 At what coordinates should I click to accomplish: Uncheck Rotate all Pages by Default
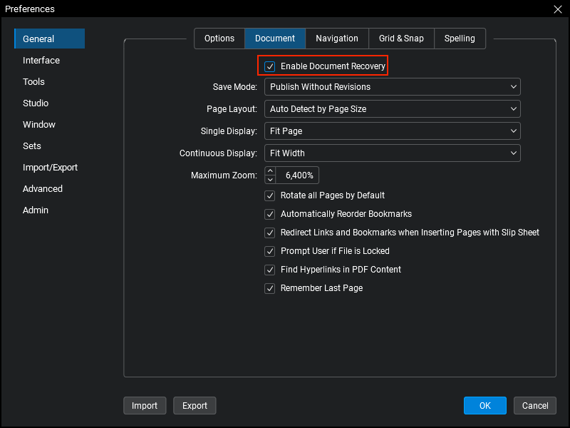(x=269, y=195)
